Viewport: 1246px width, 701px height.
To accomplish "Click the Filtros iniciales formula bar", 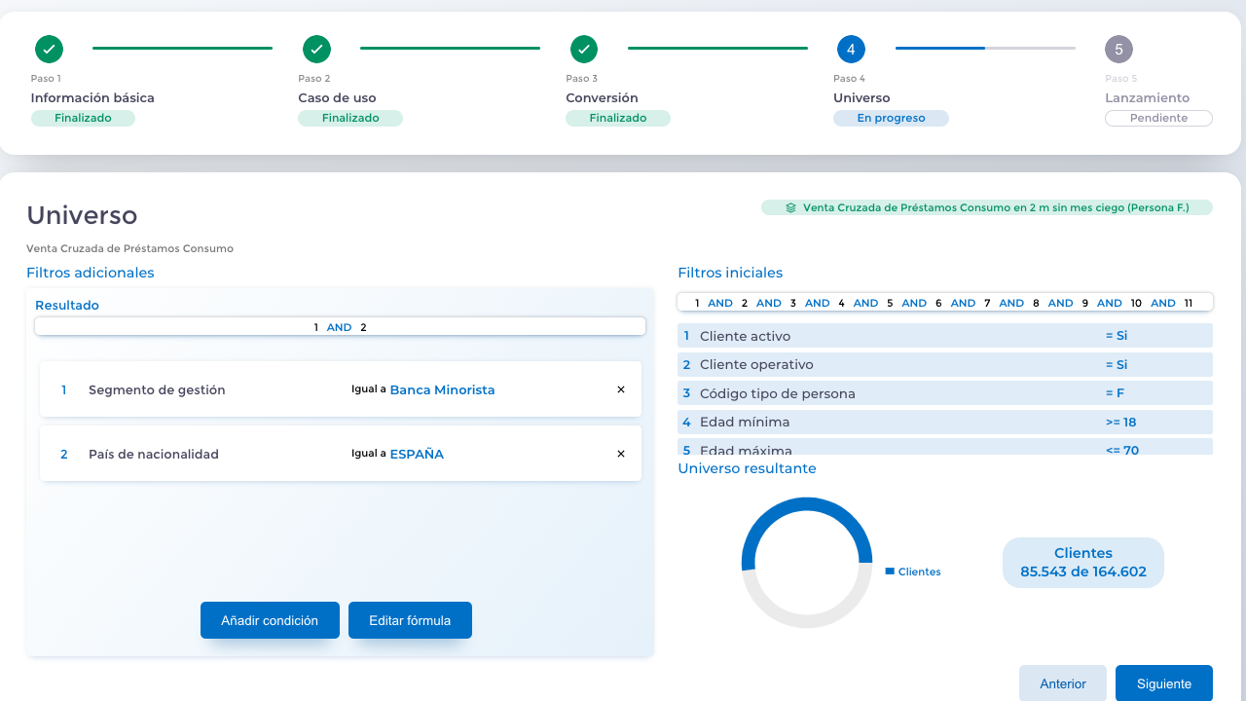I will tap(945, 303).
